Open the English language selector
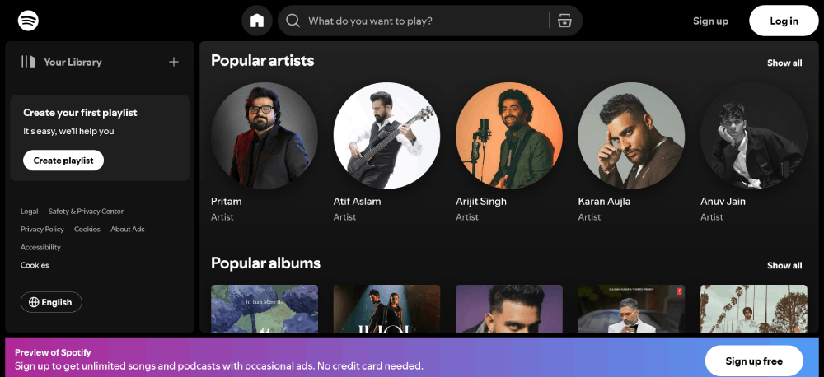Screen dimensions: 824x377 [51, 302]
